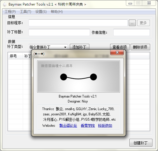Click the browse "..." button for target program

pos(132,23)
